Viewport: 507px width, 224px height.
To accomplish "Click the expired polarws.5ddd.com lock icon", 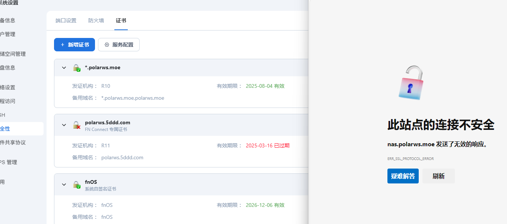I will (x=76, y=125).
